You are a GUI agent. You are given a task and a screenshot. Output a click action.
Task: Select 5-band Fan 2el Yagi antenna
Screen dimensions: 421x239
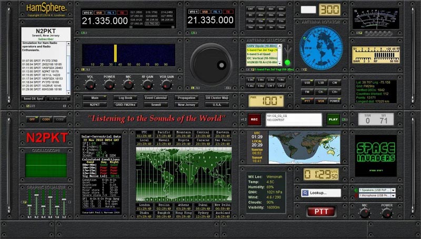(262, 50)
